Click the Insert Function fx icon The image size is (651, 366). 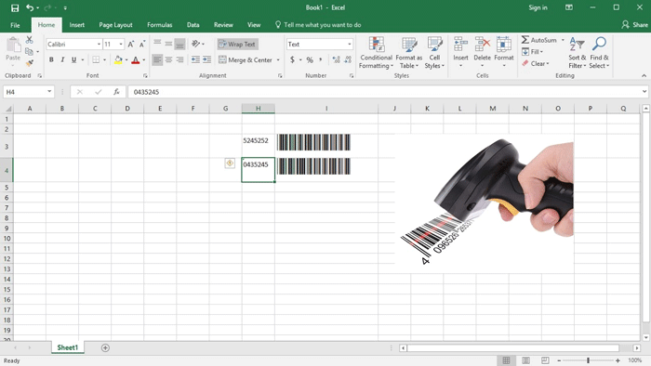[116, 92]
